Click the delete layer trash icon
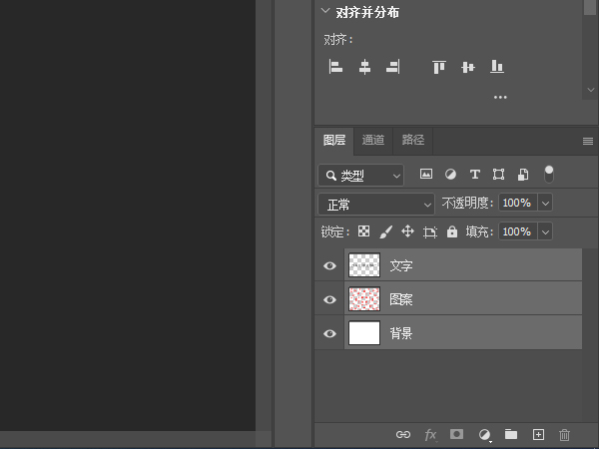Image resolution: width=599 pixels, height=449 pixels. tap(564, 435)
